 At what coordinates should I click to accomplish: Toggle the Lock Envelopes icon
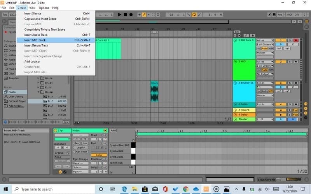tap(252, 35)
